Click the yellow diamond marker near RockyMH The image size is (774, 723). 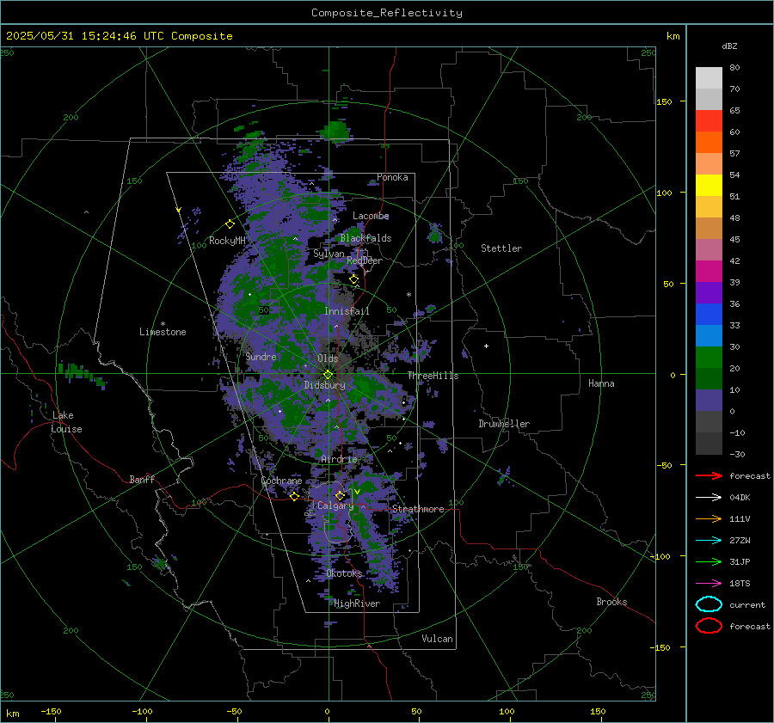click(x=230, y=224)
